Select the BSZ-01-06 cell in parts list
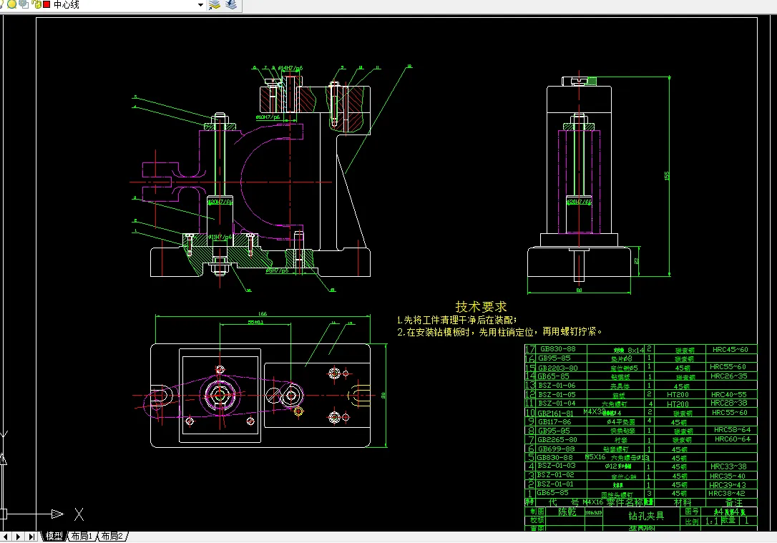This screenshot has height=543, width=777. click(x=557, y=386)
